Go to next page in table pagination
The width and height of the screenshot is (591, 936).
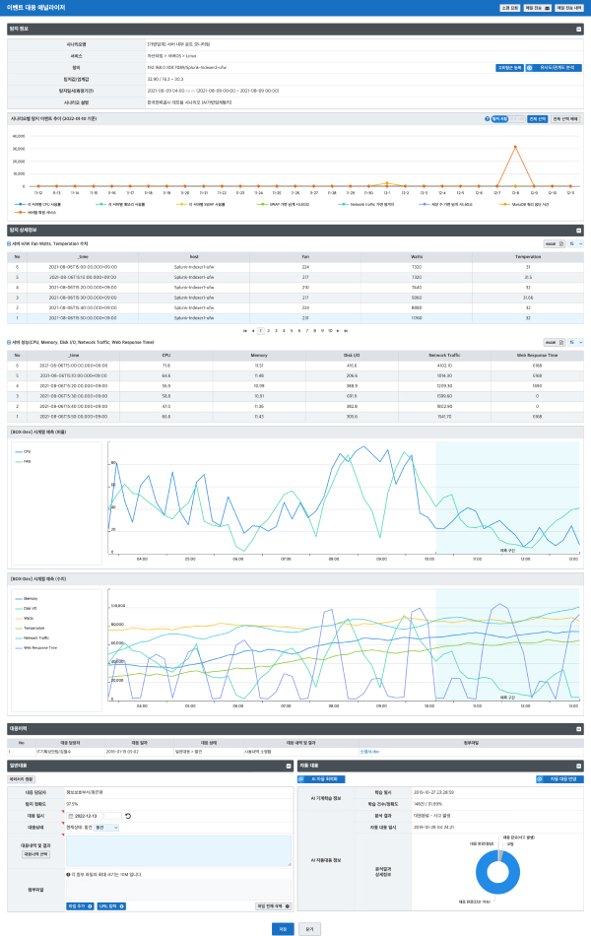[x=338, y=330]
